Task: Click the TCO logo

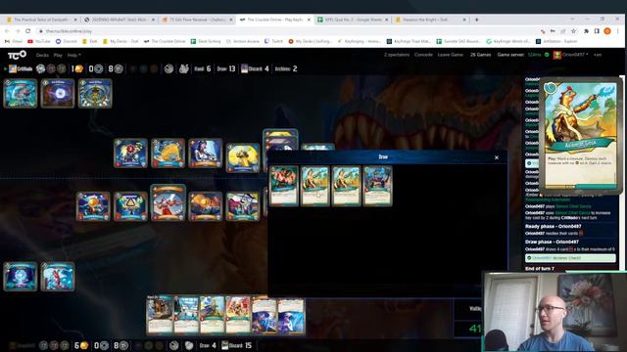Action: coord(17,55)
